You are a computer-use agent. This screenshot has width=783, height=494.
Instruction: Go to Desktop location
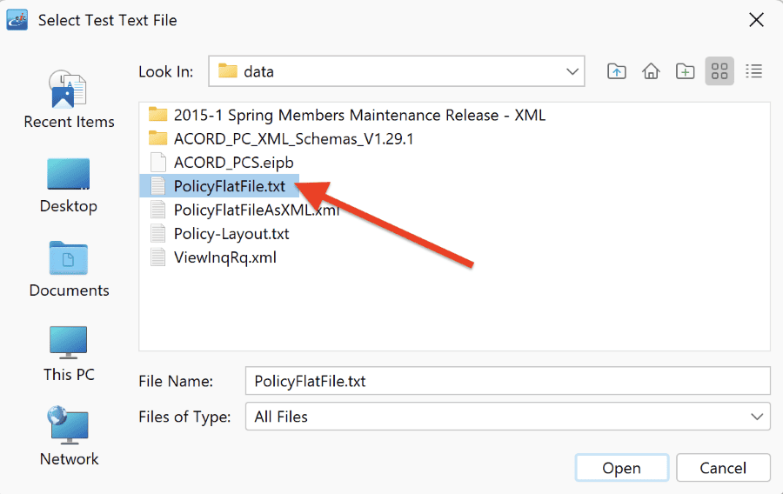pos(69,185)
